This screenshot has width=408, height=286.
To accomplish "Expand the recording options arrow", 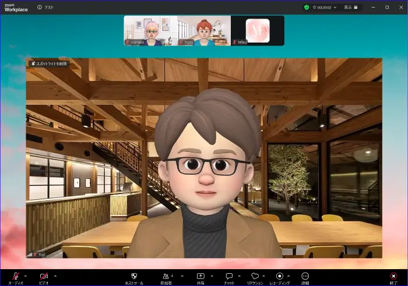I will pyautogui.click(x=289, y=276).
